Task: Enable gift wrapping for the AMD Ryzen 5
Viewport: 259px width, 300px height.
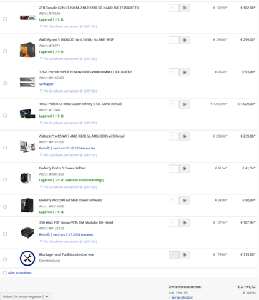Action: [41, 58]
